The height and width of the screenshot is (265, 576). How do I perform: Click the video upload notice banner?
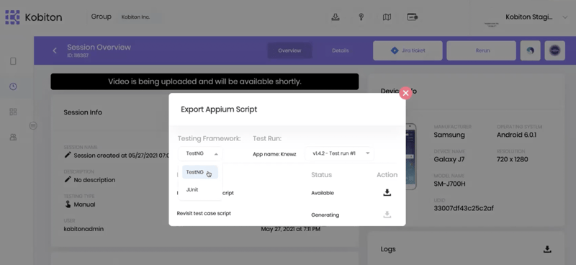tap(204, 81)
